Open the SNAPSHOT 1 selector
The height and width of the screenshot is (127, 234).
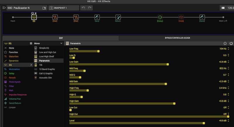pyautogui.click(x=64, y=8)
